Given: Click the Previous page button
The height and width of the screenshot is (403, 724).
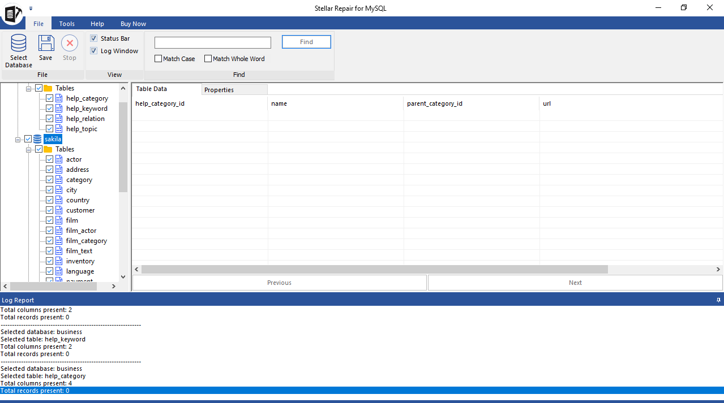Looking at the screenshot, I should point(280,283).
